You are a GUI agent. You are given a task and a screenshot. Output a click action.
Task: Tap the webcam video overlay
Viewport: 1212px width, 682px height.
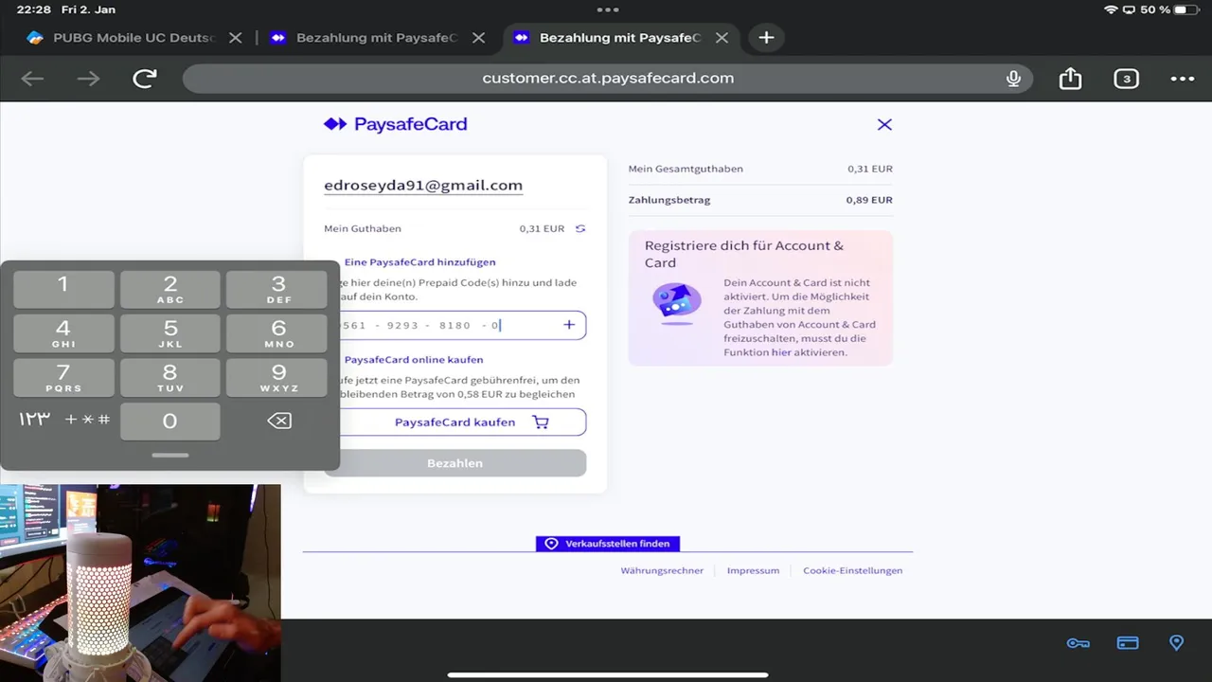140,583
